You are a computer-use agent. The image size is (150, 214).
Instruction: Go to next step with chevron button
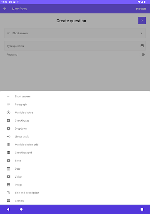pos(142,20)
